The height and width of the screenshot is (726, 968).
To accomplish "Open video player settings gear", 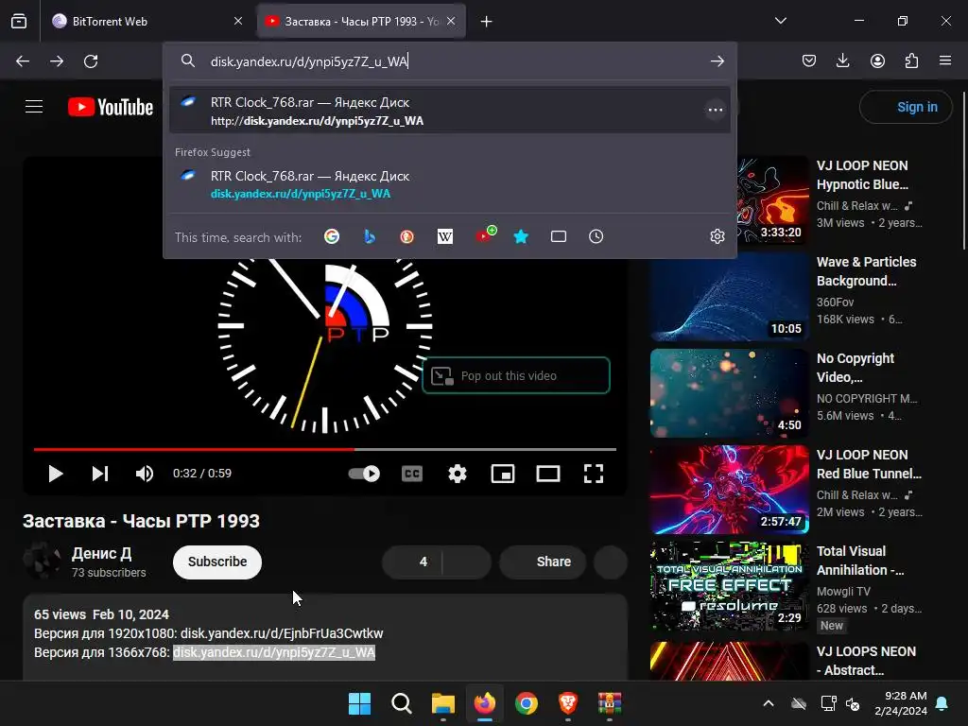I will [458, 474].
